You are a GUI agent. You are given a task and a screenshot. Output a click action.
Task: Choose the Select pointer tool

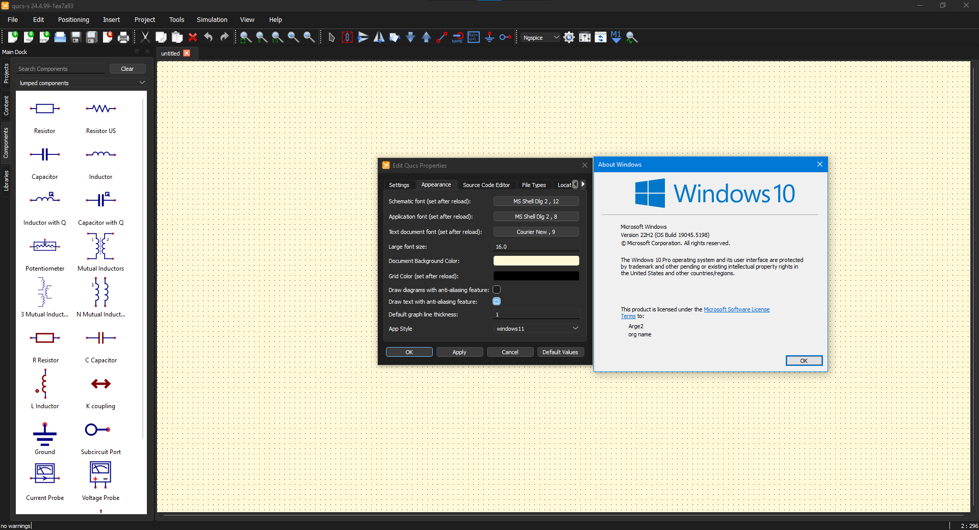[331, 37]
